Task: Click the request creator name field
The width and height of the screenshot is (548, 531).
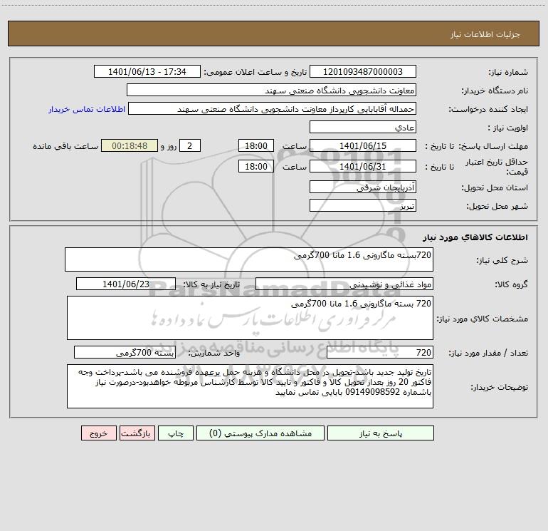Action: click(273, 108)
